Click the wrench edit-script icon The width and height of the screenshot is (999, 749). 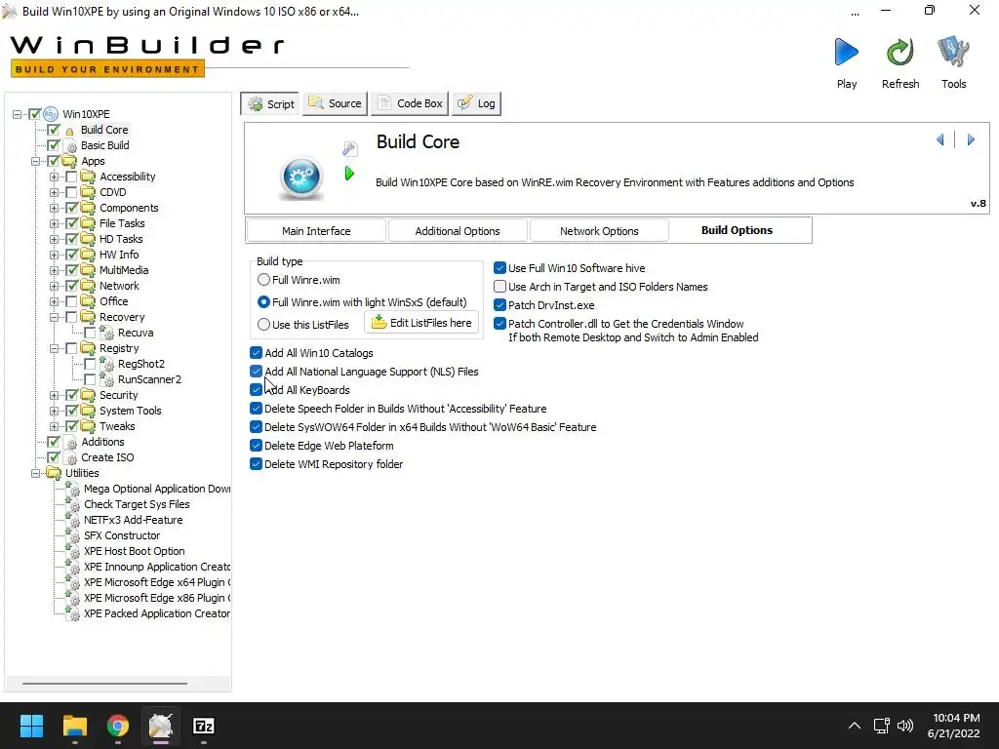pos(350,149)
